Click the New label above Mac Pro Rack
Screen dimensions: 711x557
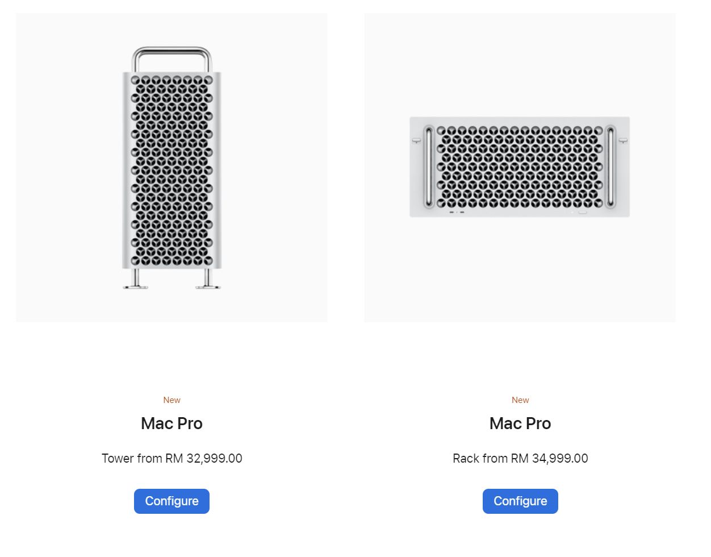(x=520, y=400)
